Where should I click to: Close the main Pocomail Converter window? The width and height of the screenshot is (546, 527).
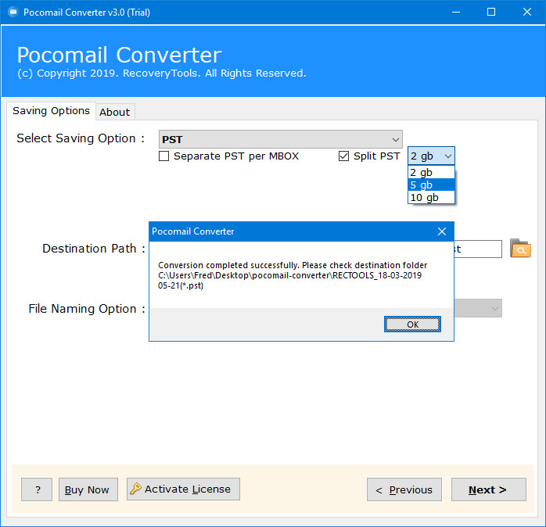tap(527, 13)
